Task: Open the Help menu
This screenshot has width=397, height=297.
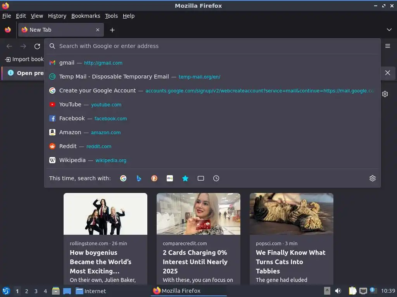Action: pyautogui.click(x=129, y=16)
